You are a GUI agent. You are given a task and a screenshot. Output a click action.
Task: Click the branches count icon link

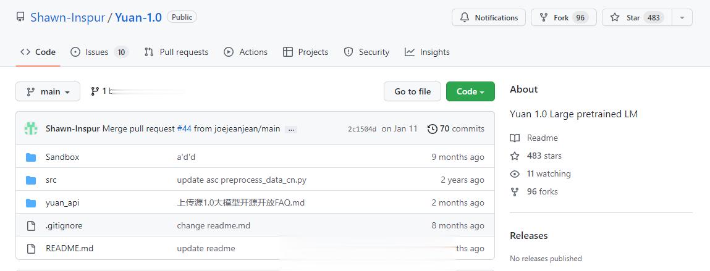[x=95, y=91]
